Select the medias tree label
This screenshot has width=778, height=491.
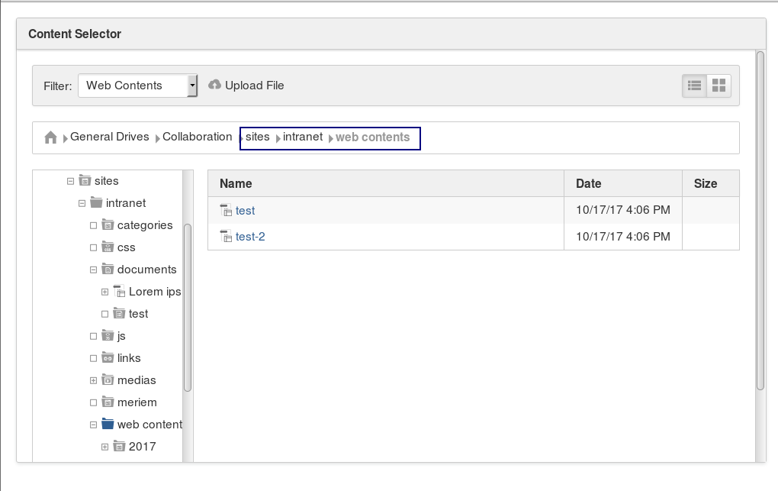(x=137, y=380)
